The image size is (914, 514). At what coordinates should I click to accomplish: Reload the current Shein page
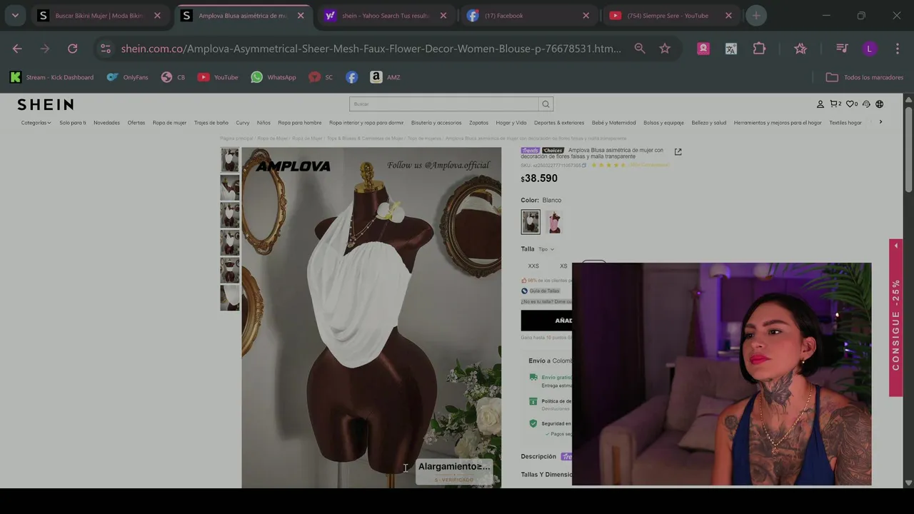pyautogui.click(x=72, y=49)
